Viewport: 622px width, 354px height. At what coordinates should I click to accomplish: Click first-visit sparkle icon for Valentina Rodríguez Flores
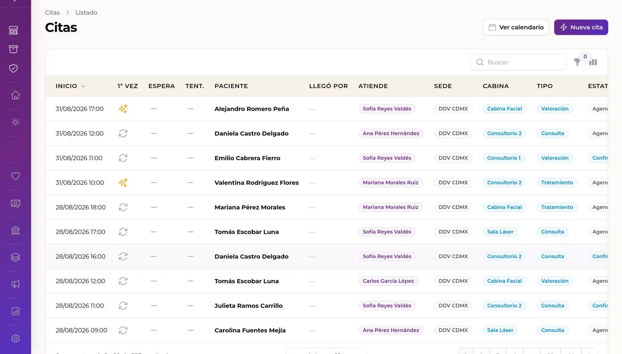coord(123,183)
